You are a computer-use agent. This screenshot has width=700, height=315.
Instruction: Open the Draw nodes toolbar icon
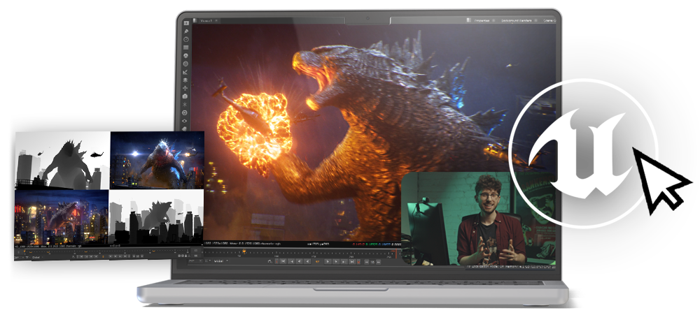point(185,31)
